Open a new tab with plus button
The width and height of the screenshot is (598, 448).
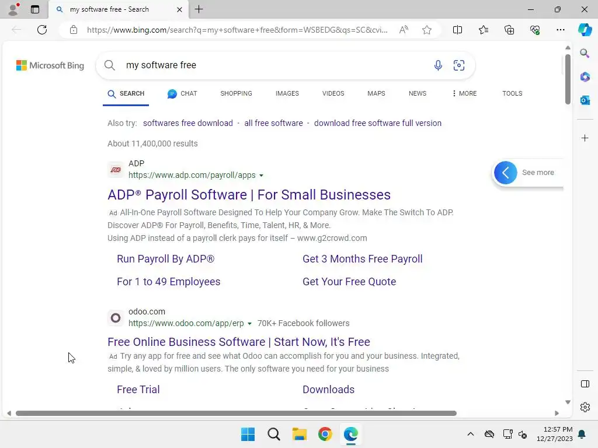(x=199, y=9)
